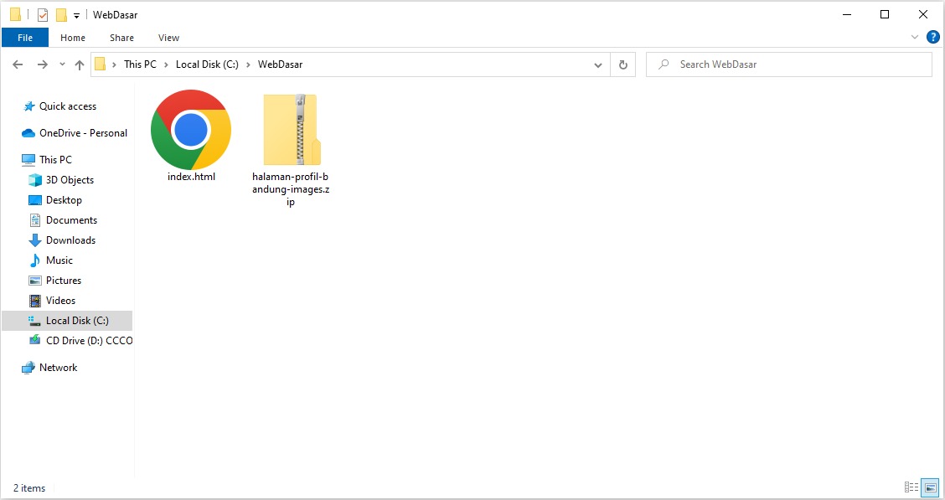Image resolution: width=945 pixels, height=500 pixels.
Task: Click the Help question mark icon
Action: 932,37
